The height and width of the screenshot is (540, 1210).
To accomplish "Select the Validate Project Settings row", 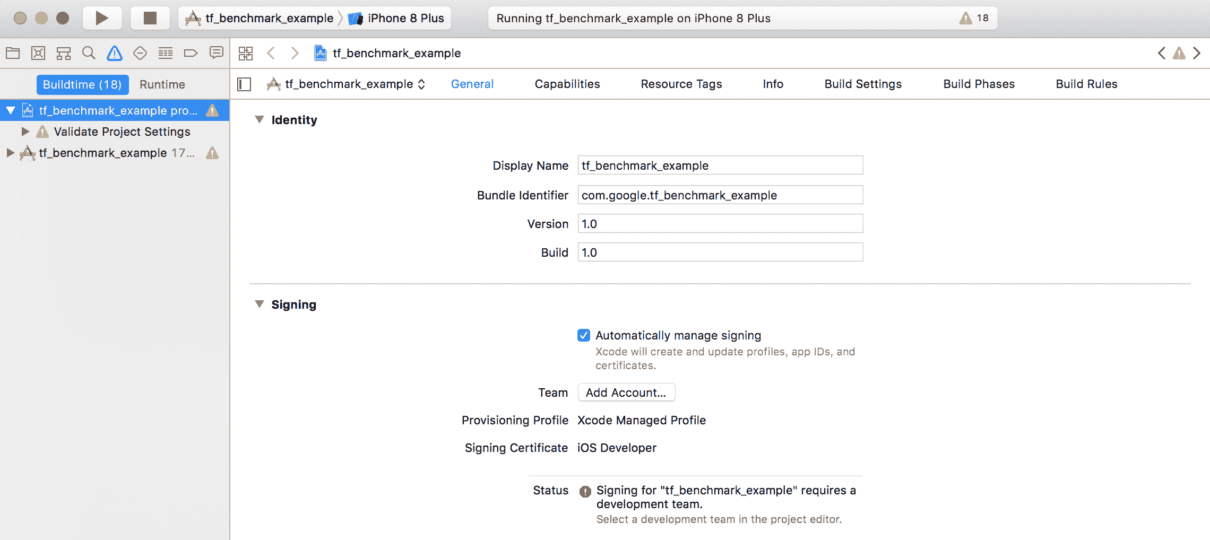I will [x=115, y=132].
